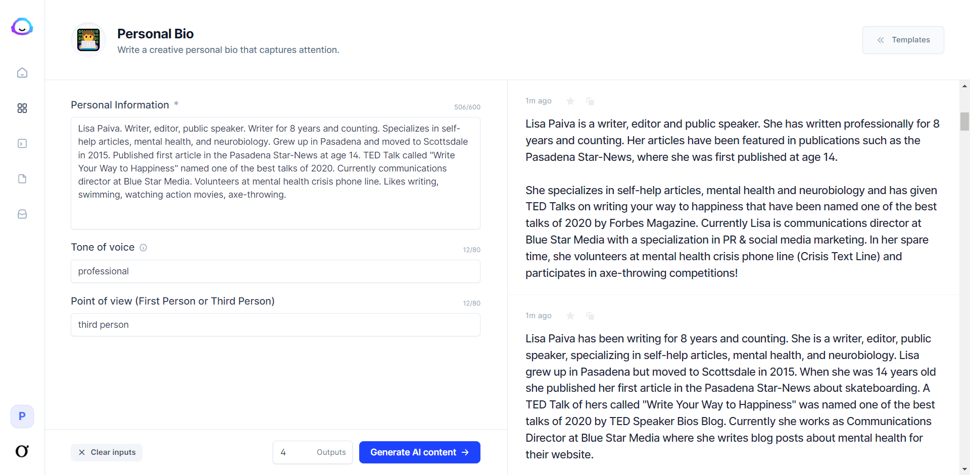Click the purple P profile avatar
Viewport: 970px width, 475px height.
click(22, 417)
